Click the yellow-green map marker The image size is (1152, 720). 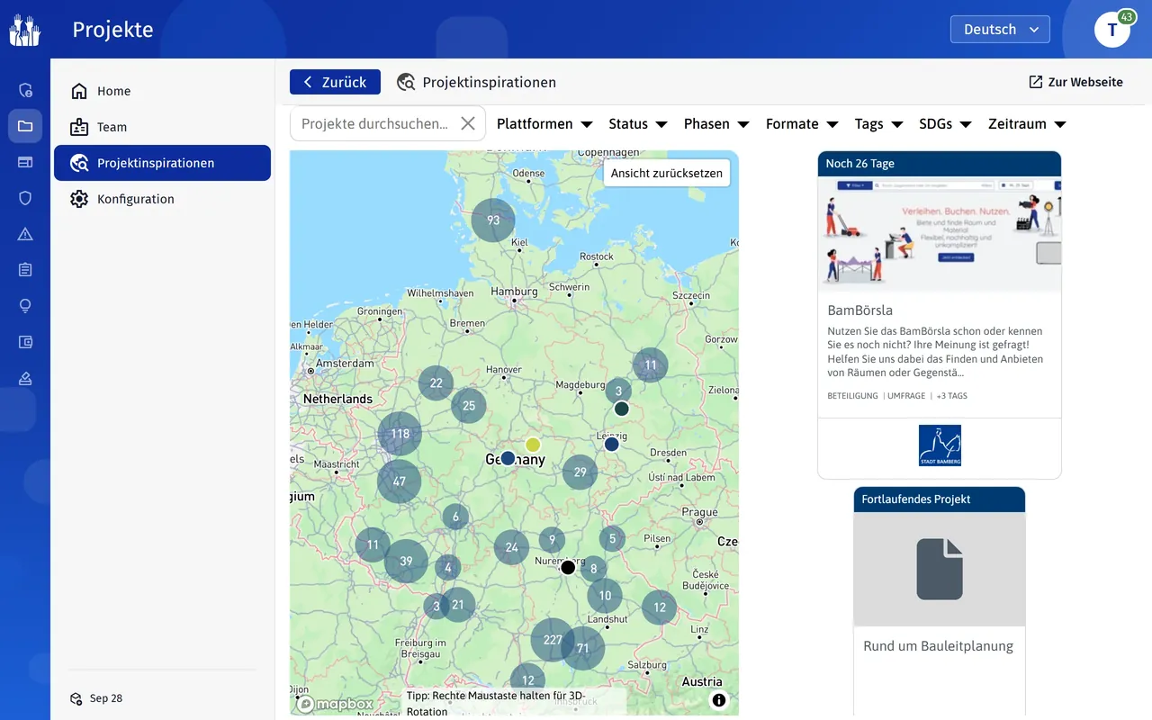click(533, 444)
